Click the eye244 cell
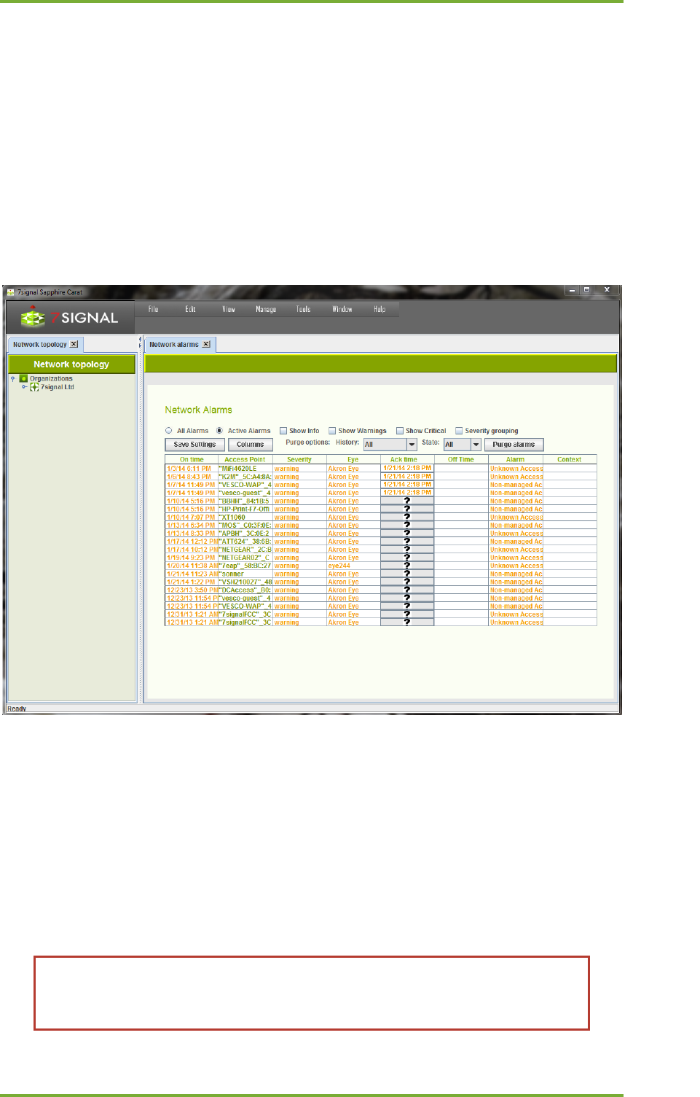This screenshot has width=700, height=1097. pyautogui.click(x=353, y=566)
